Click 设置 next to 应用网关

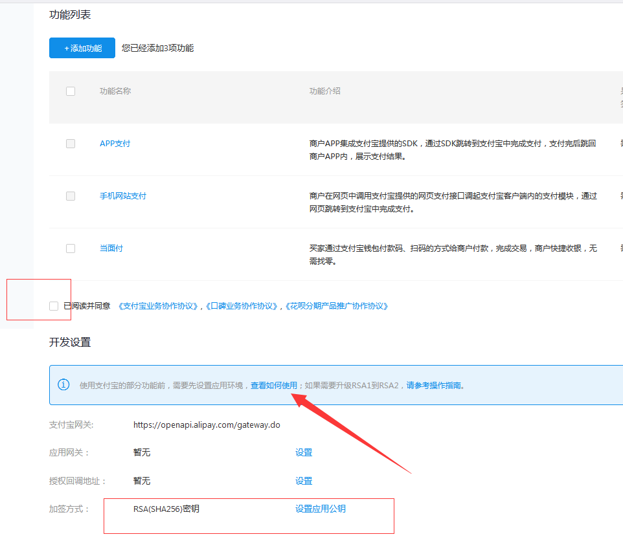click(x=304, y=453)
